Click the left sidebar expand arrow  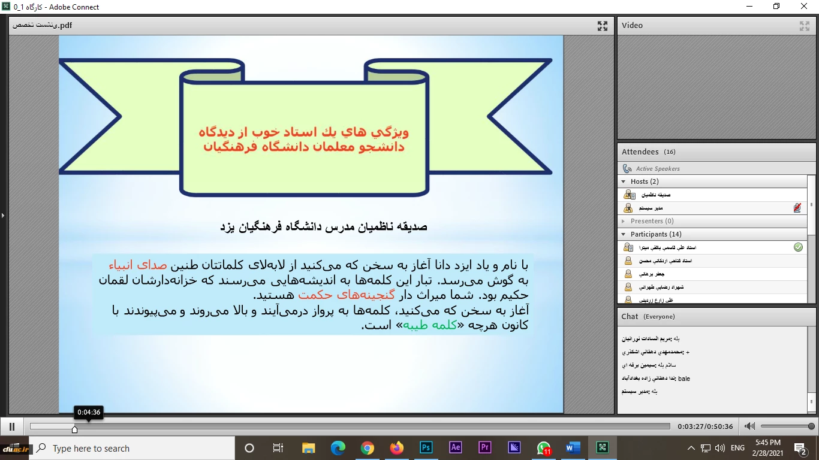(x=2, y=215)
